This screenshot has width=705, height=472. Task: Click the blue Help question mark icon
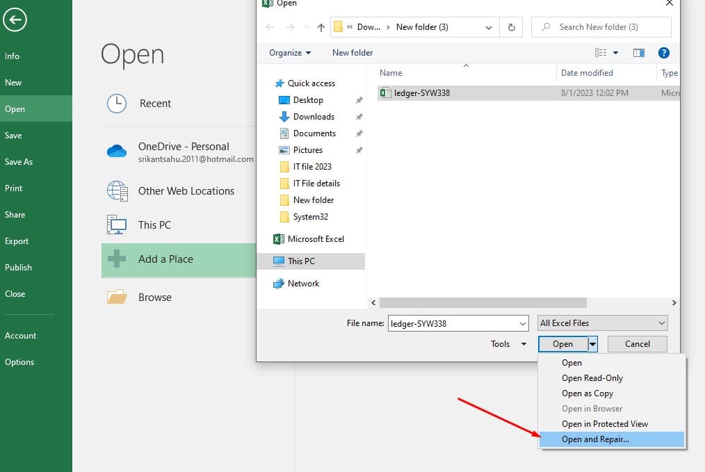[x=663, y=53]
